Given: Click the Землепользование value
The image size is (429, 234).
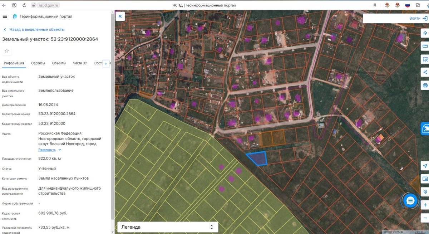Looking at the screenshot, I should pyautogui.click(x=56, y=91).
